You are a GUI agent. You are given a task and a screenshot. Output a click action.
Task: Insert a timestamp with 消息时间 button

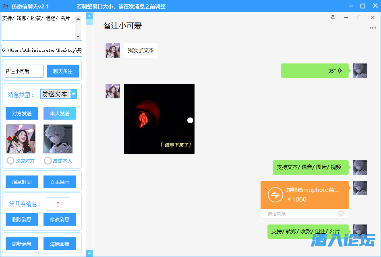(x=21, y=182)
